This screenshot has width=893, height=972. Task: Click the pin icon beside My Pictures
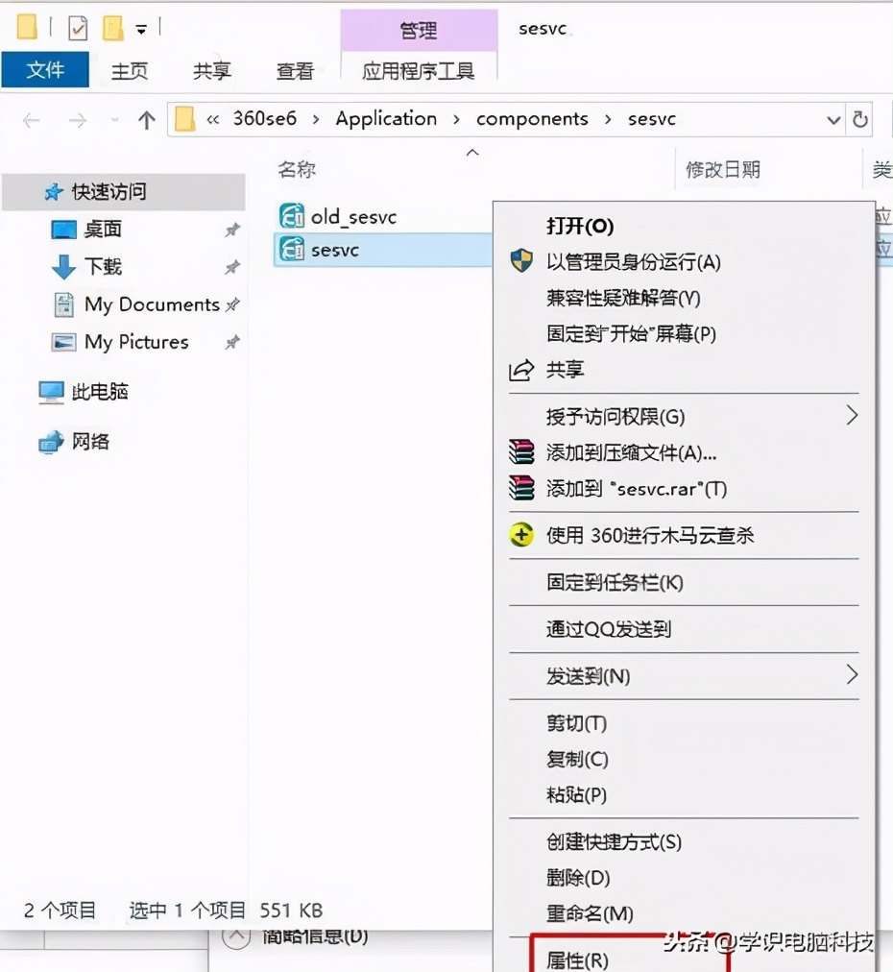click(232, 342)
